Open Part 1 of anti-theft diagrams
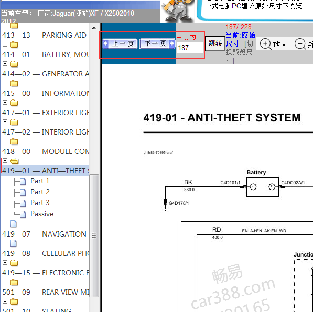Viewport: 313px width, 312px height. point(40,181)
